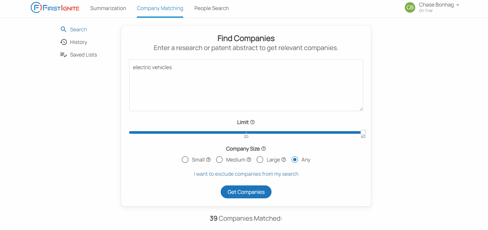This screenshot has height=230, width=488.
Task: Click the Search magnifier icon in sidebar
Action: [x=63, y=29]
